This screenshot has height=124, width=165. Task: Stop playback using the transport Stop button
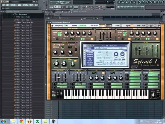point(59,7)
